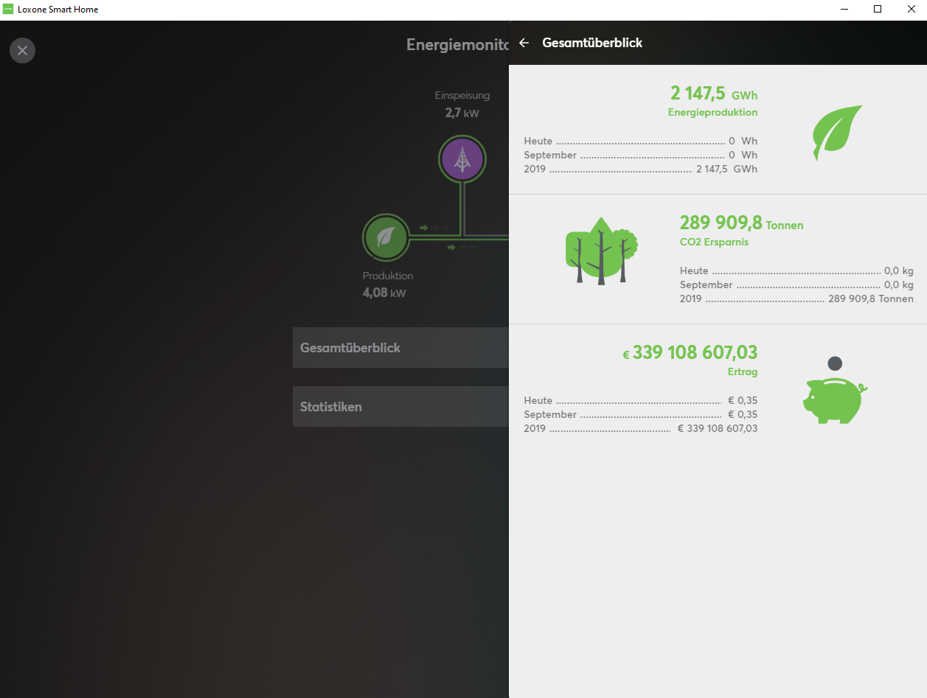The height and width of the screenshot is (698, 927).
Task: Click the Einspeisung 2,7 kW value
Action: 462,114
